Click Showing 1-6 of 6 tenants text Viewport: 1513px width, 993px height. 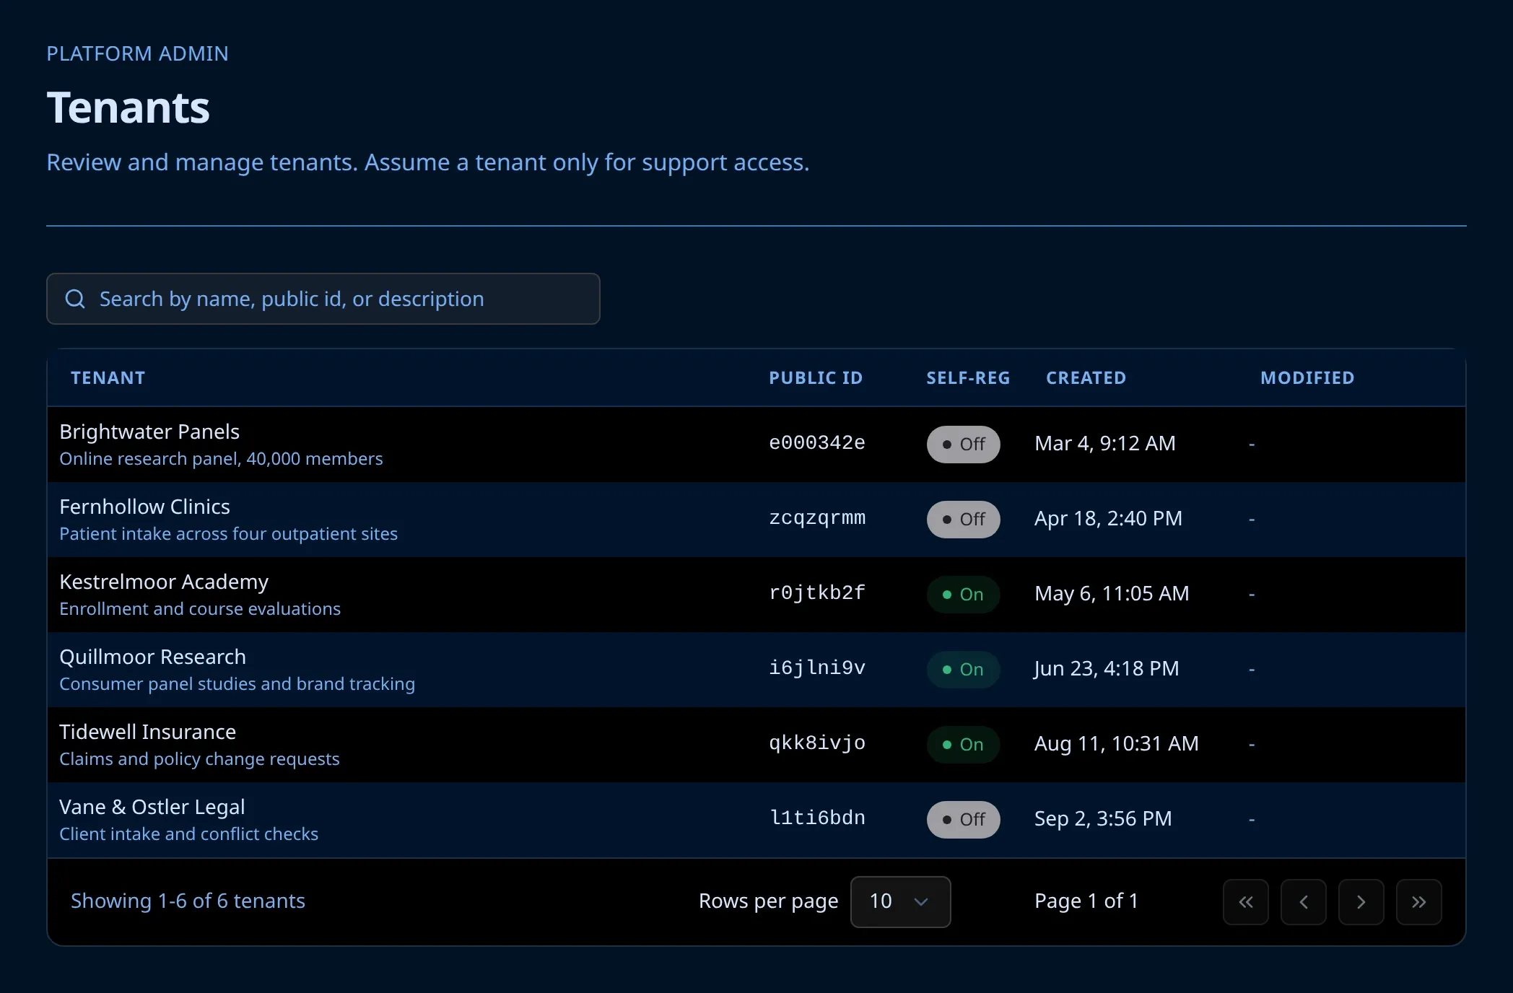tap(188, 901)
